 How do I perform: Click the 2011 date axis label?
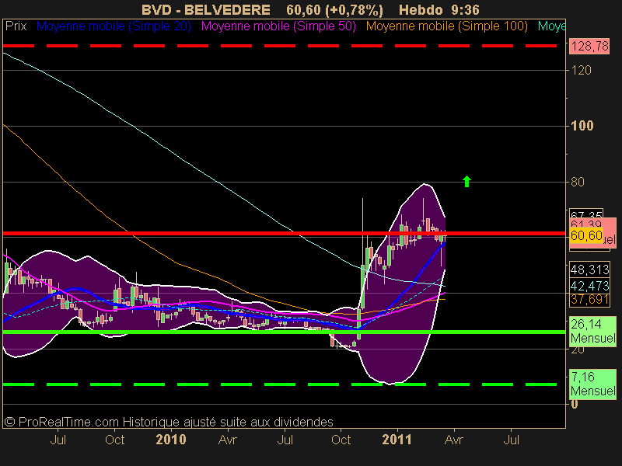397,440
